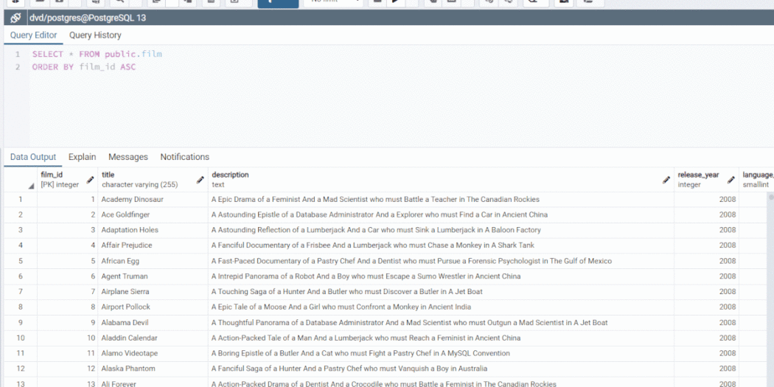
Task: Select row number 10 in the grid
Action: 21,338
